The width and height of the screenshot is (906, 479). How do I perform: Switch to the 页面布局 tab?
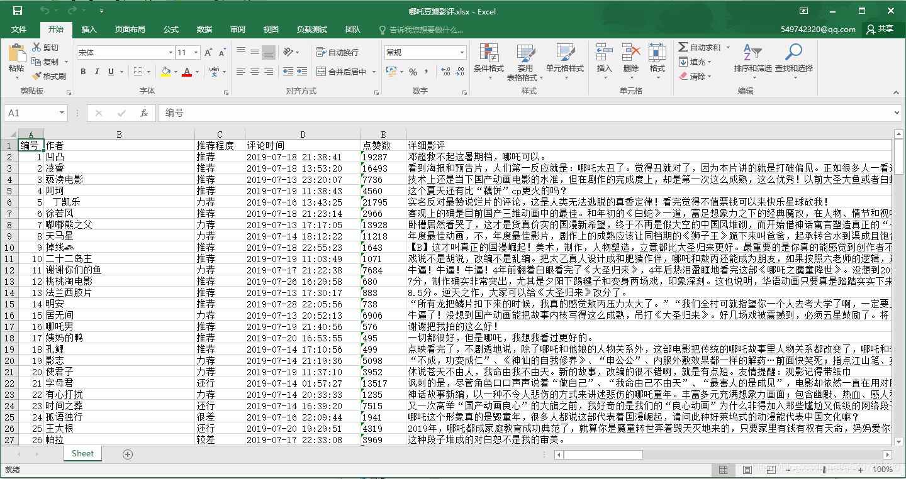pyautogui.click(x=130, y=30)
